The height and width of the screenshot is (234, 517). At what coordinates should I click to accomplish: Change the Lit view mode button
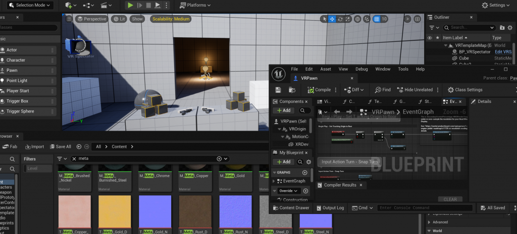[x=119, y=19]
